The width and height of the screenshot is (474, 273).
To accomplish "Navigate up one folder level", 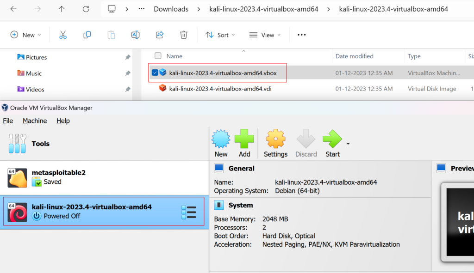I will [x=62, y=9].
